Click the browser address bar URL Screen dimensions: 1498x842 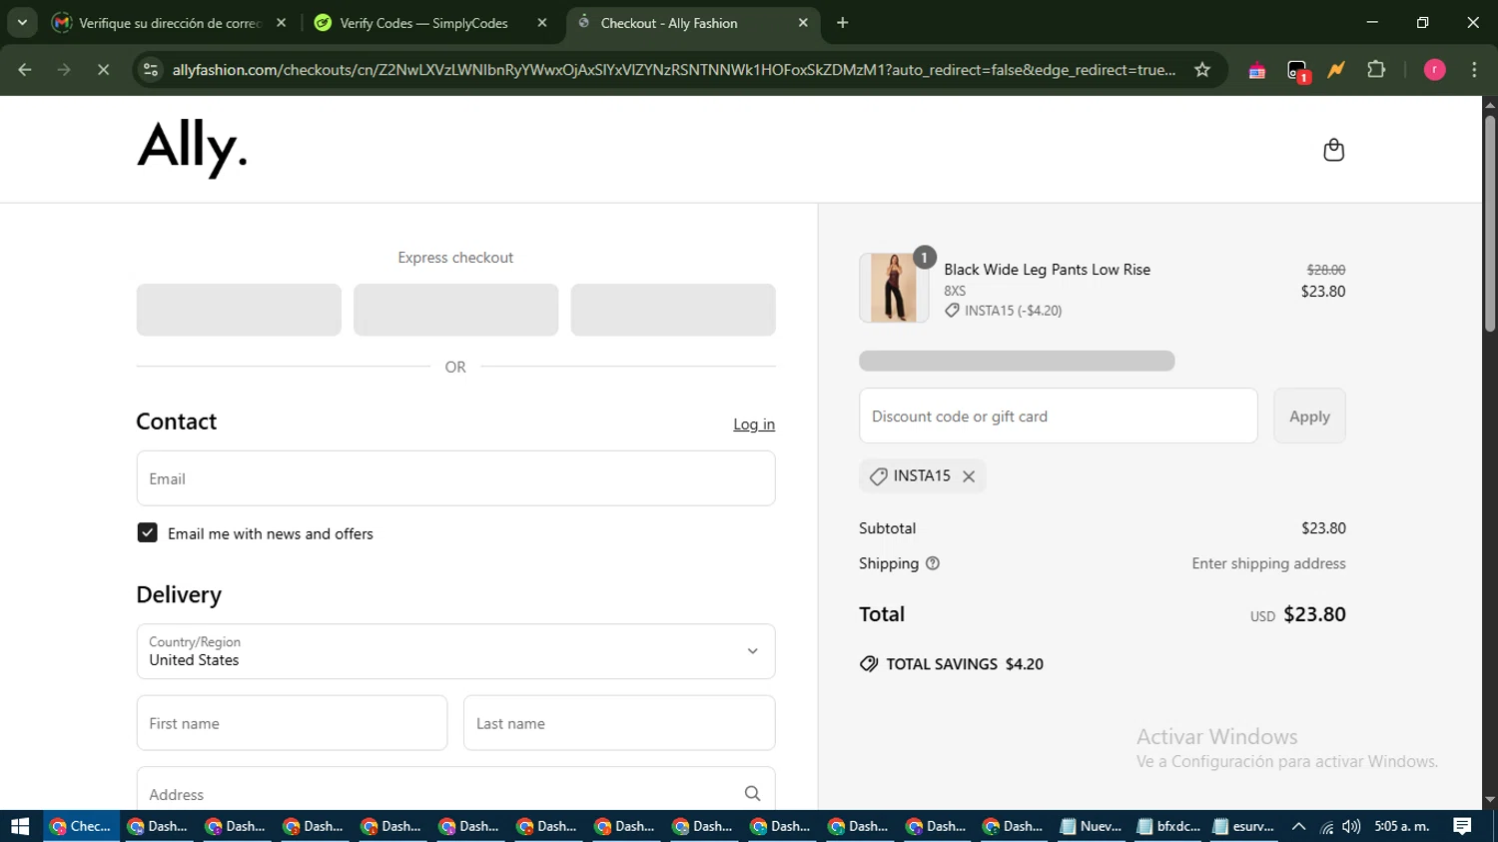[674, 70]
